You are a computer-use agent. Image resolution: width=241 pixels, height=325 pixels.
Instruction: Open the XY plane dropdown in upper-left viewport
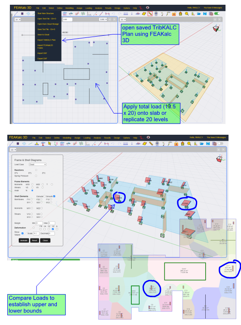click(18, 19)
